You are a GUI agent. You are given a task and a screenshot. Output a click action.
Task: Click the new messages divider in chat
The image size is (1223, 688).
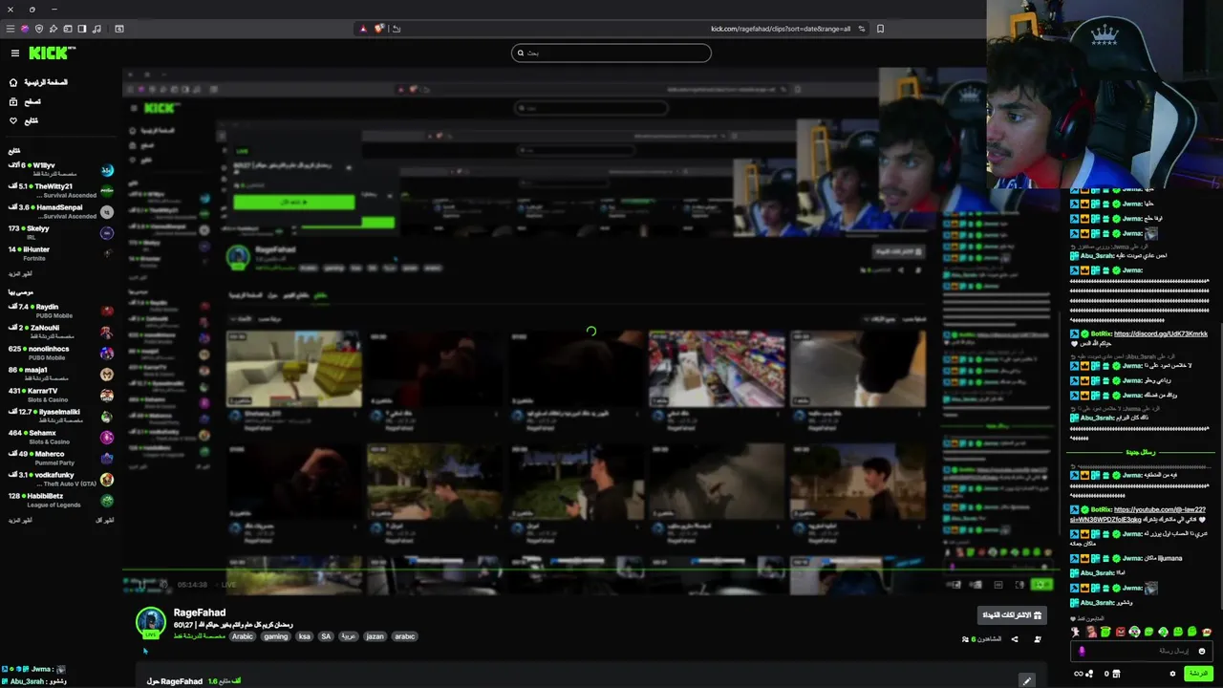click(1141, 452)
